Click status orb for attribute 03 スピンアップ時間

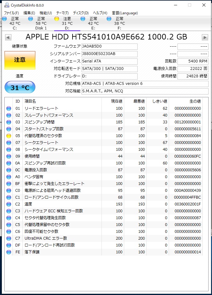point(9,122)
